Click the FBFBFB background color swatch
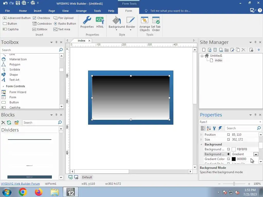Image resolution: width=263 pixels, height=197 pixels. (x=234, y=149)
